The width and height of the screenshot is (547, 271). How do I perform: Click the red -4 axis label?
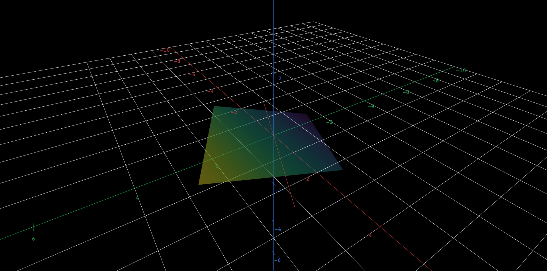click(210, 91)
